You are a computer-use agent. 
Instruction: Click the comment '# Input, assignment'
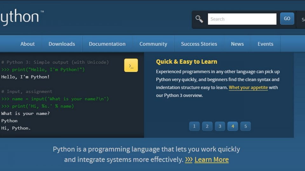pos(27,92)
